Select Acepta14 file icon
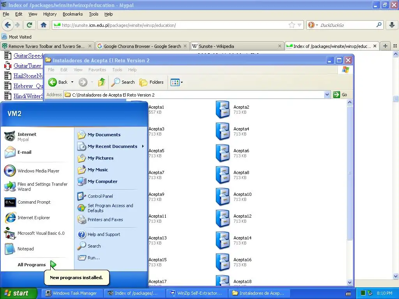 point(222,241)
